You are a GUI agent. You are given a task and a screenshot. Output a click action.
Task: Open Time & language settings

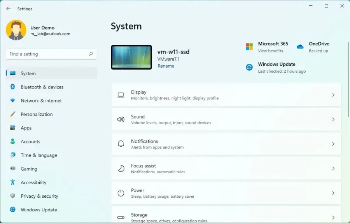(x=52, y=155)
